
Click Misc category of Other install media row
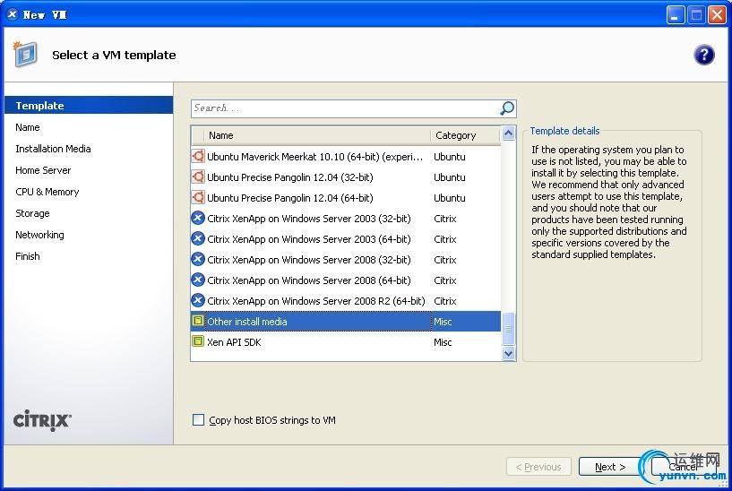pyautogui.click(x=443, y=321)
